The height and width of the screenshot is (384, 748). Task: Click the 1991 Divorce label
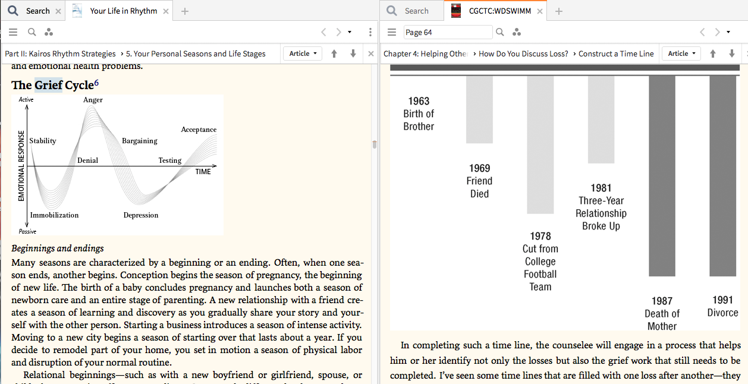pos(722,307)
